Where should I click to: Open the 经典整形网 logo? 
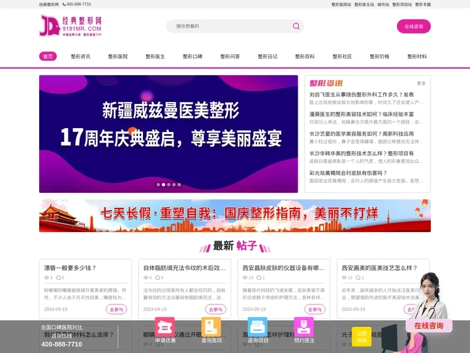pyautogui.click(x=70, y=25)
